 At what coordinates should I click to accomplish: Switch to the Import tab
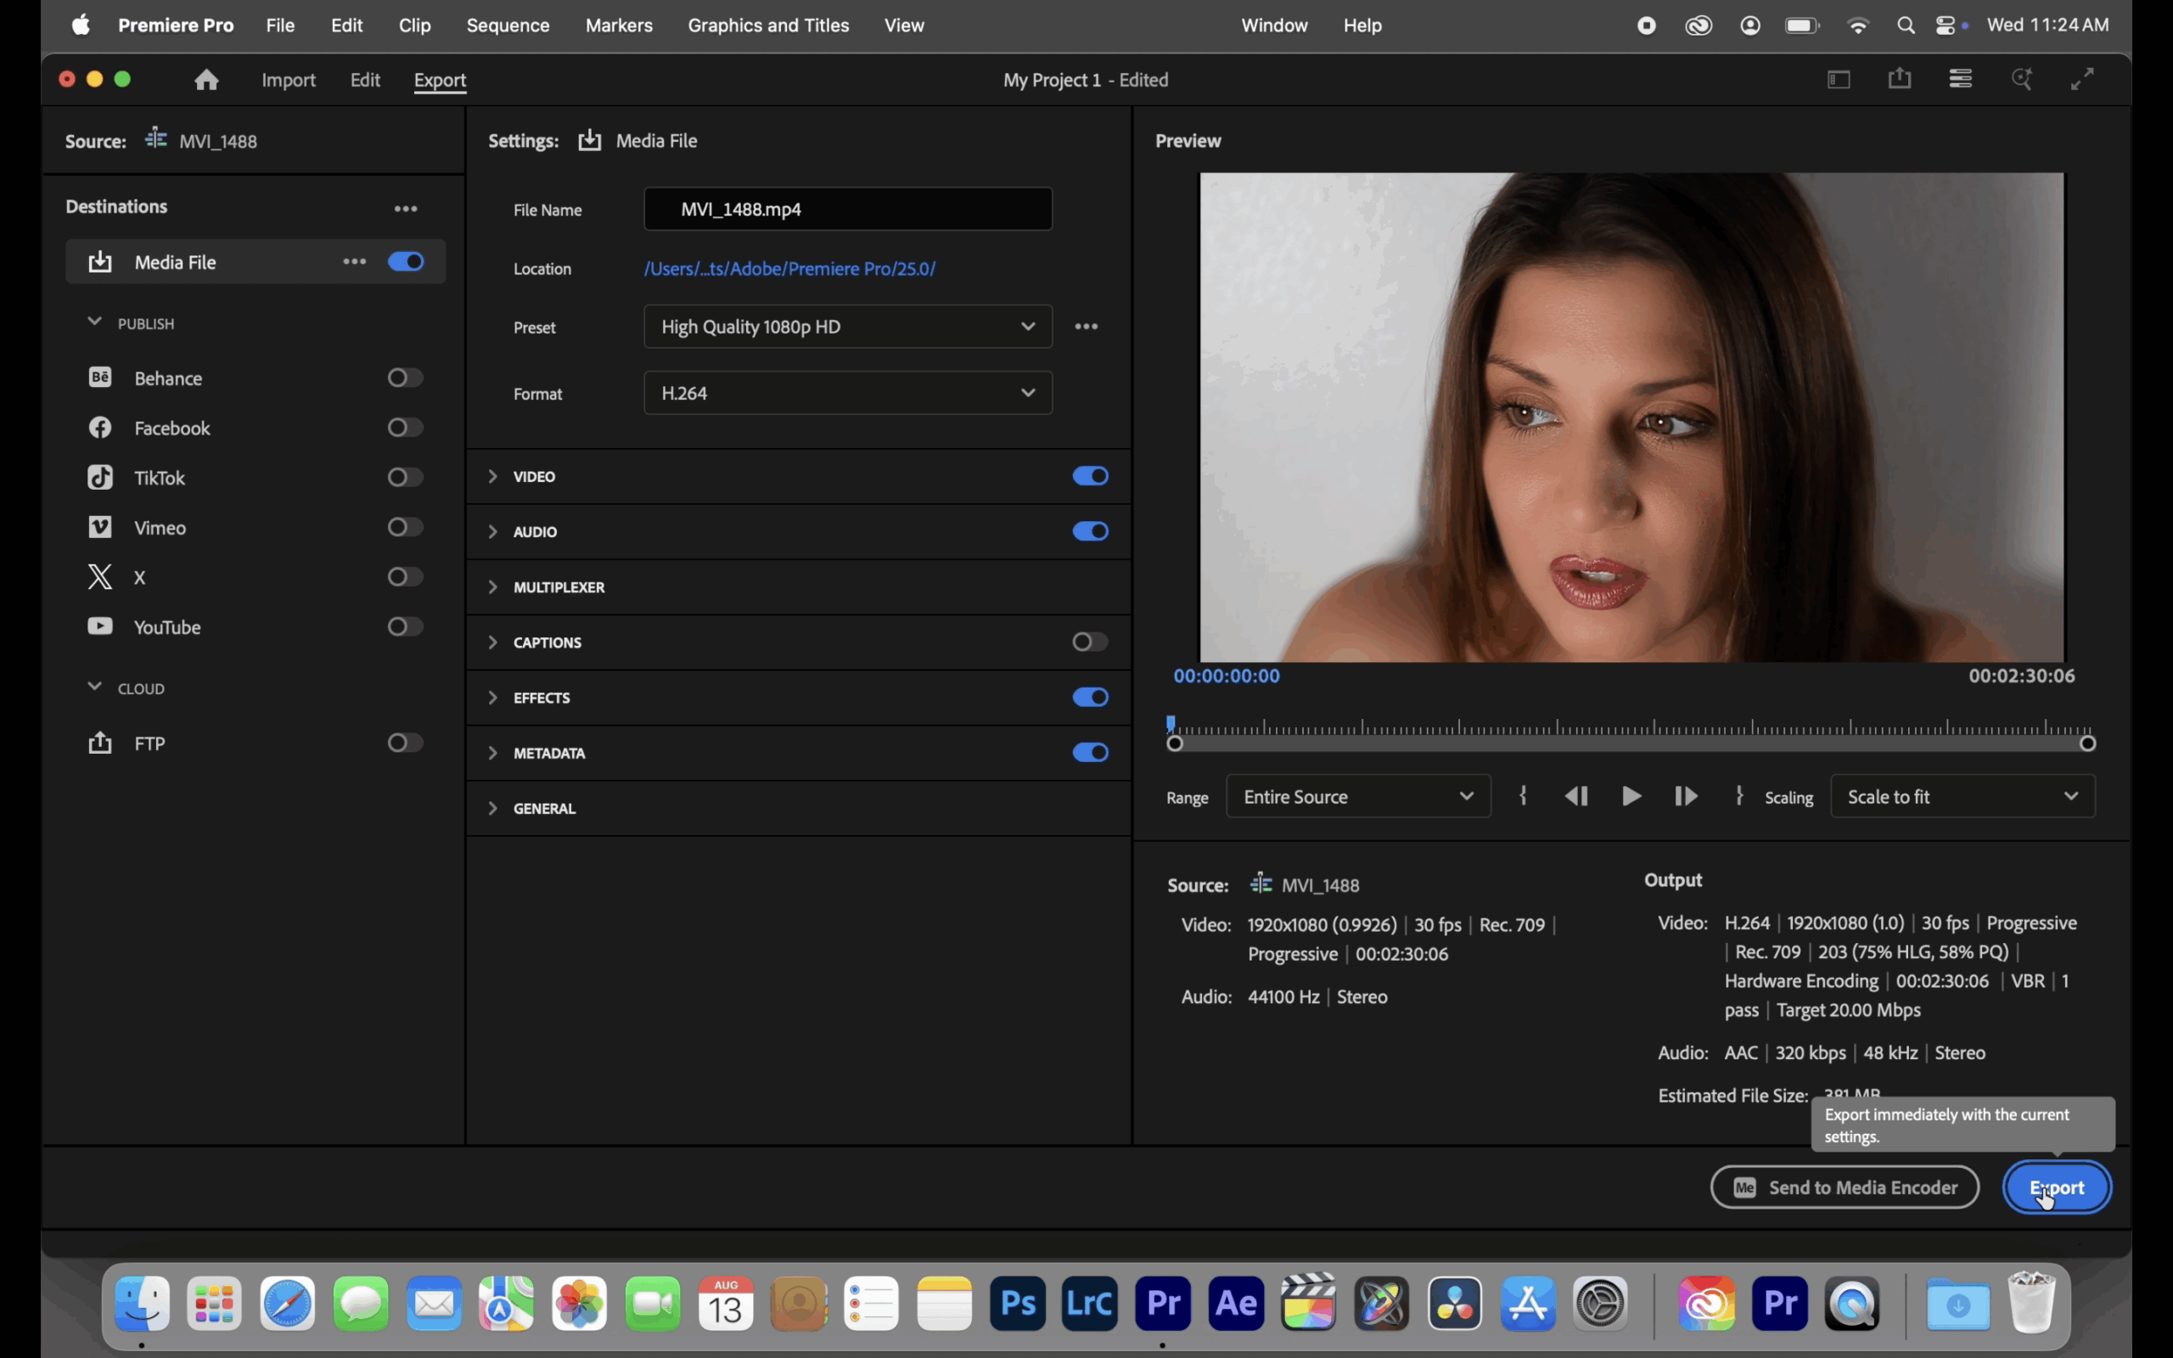tap(289, 80)
